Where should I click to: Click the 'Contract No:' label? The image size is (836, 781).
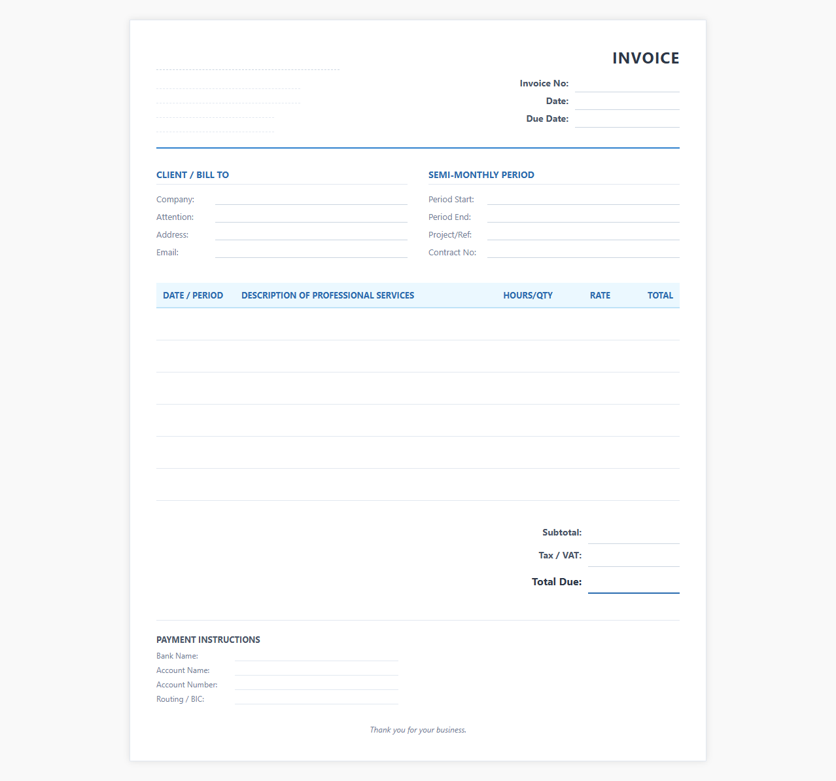[x=452, y=252]
